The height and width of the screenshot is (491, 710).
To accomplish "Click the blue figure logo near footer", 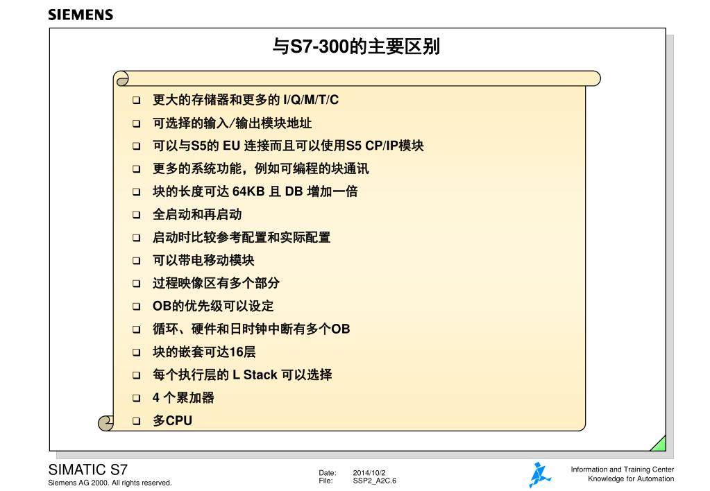I will point(539,475).
